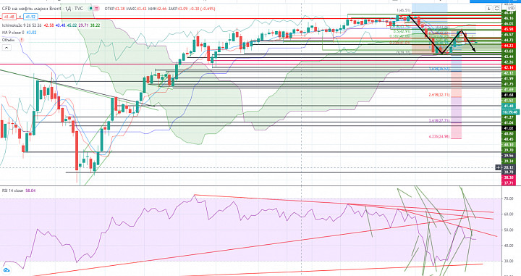Click the TradingView cloud logo icon
The image size is (521, 276).
click(6, 270)
